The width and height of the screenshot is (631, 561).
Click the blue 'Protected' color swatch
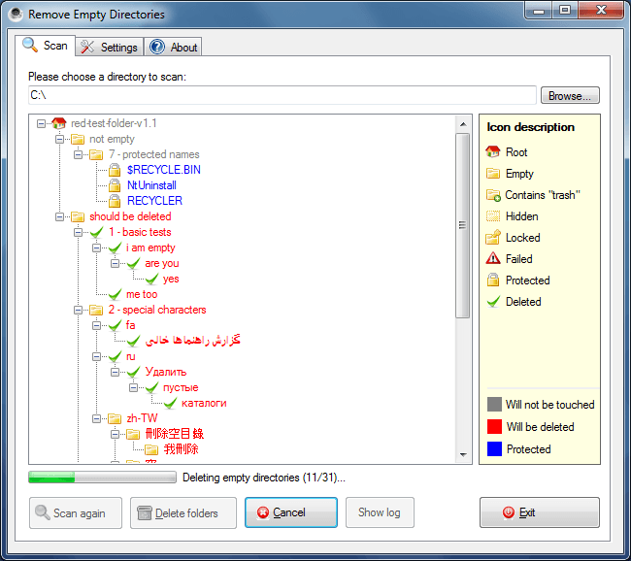point(494,448)
